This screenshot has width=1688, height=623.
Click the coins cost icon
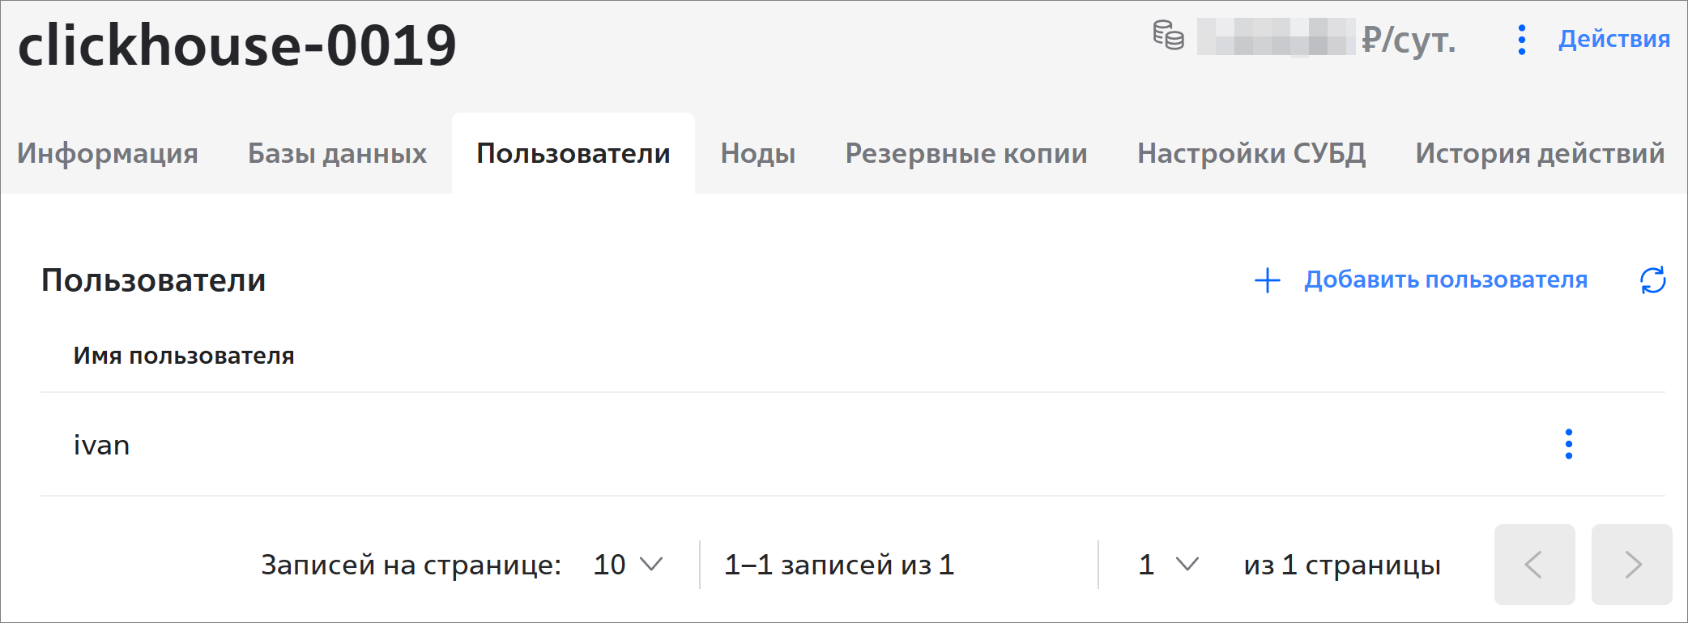pos(1168,36)
